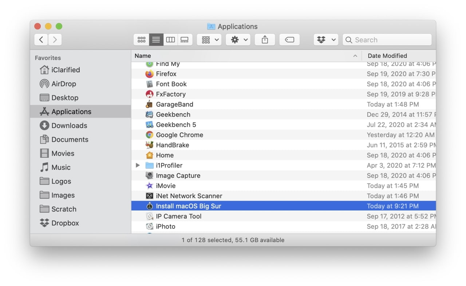Click the tag icon in the toolbar

click(x=289, y=39)
